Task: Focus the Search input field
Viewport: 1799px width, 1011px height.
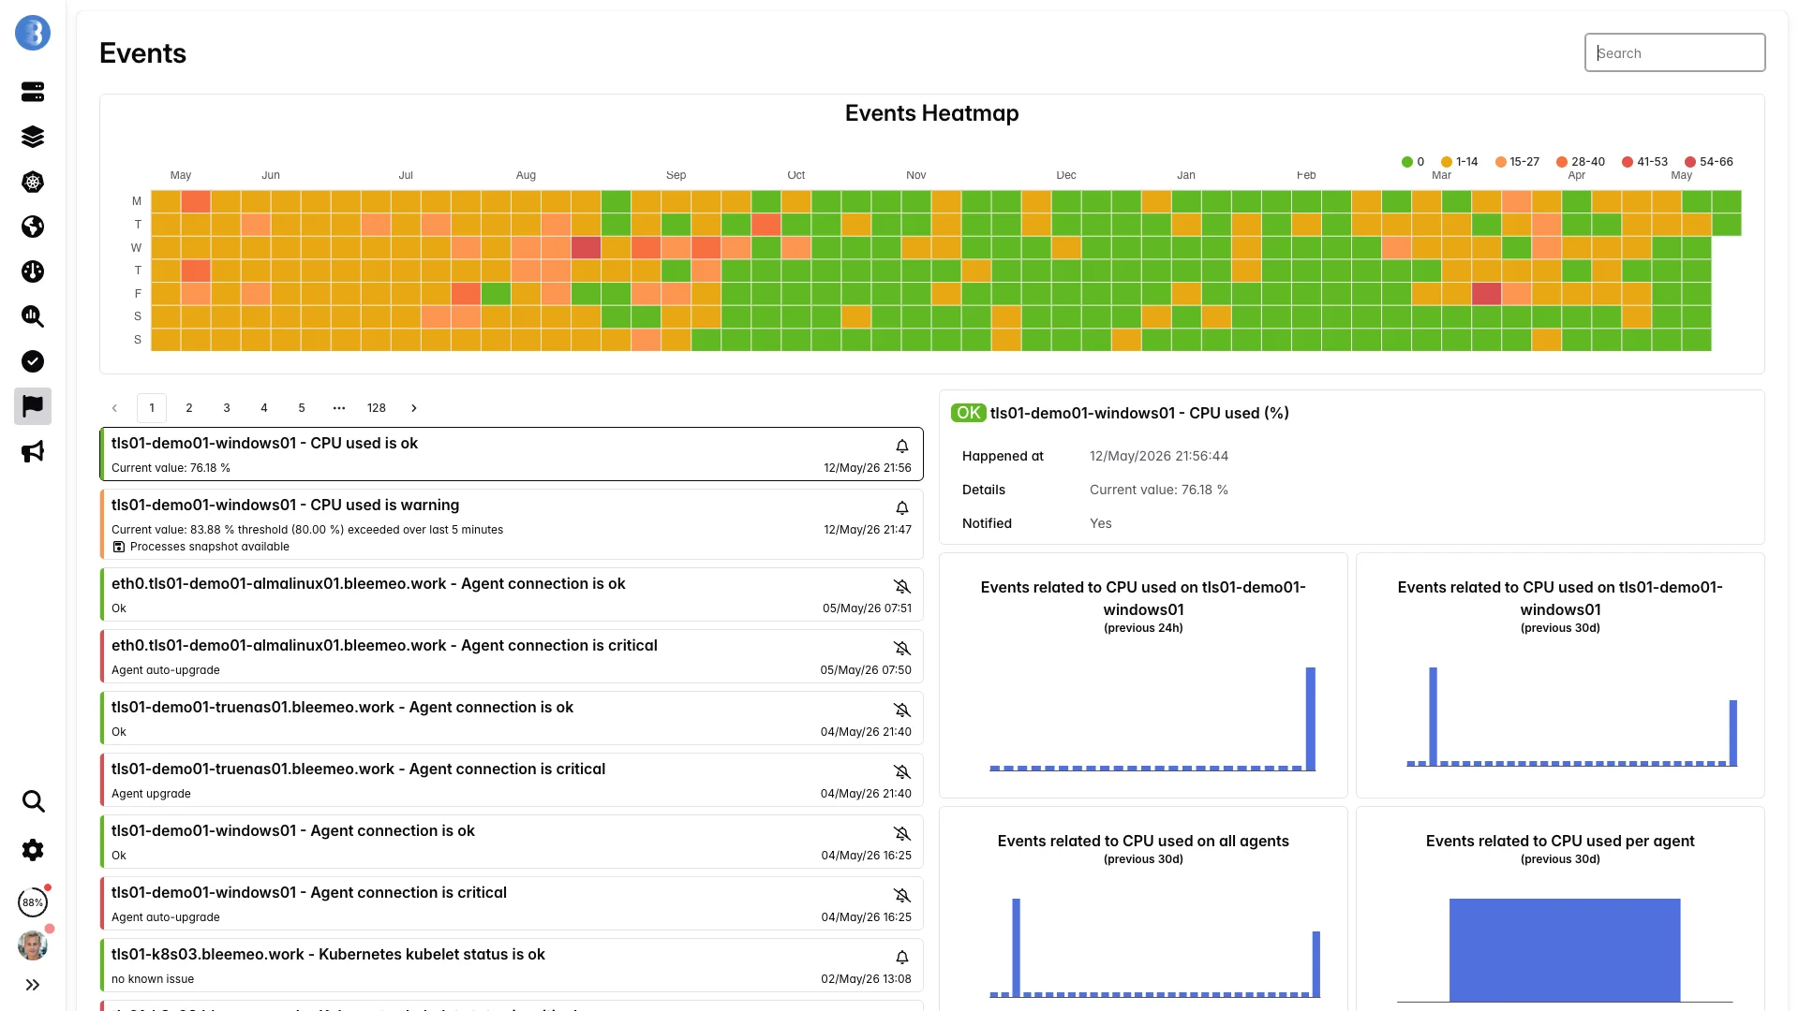Action: coord(1674,52)
